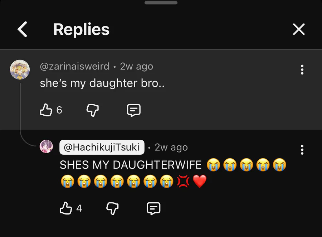Go back using the left arrow
322x237 pixels.
pyautogui.click(x=22, y=29)
